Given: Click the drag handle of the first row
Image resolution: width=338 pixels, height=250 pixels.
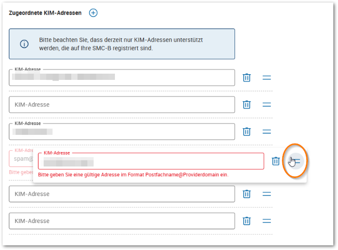Looking at the screenshot, I should [x=267, y=78].
